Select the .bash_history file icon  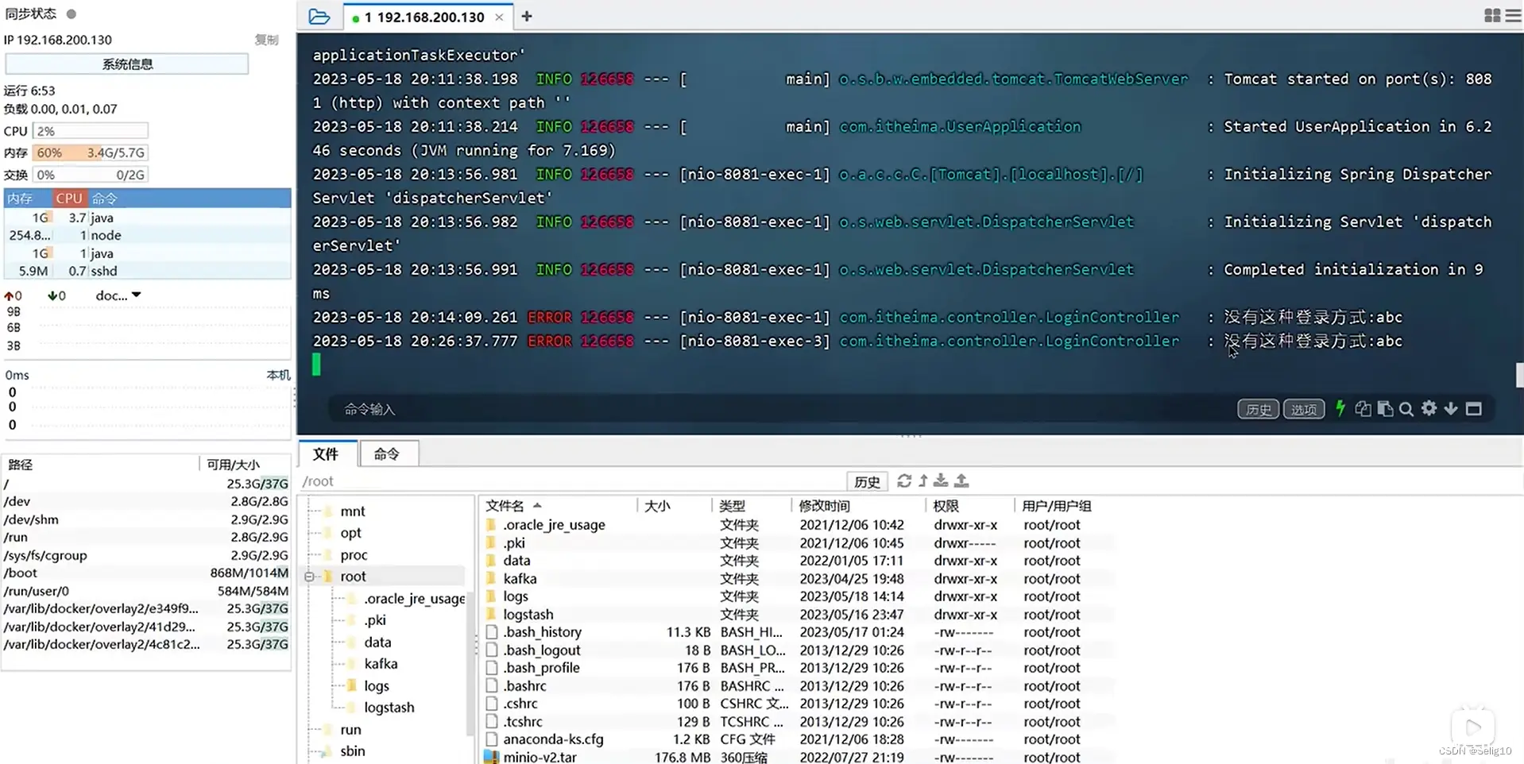point(491,632)
